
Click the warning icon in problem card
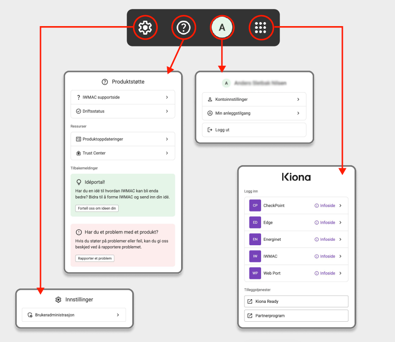click(x=79, y=232)
